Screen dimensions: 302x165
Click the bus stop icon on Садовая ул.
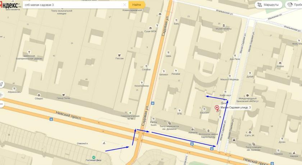(153, 103)
